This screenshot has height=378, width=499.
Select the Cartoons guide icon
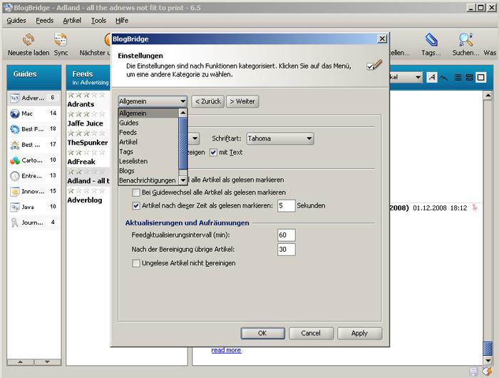[x=15, y=160]
